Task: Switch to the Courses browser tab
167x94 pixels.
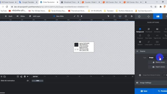Action: tap(91, 2)
